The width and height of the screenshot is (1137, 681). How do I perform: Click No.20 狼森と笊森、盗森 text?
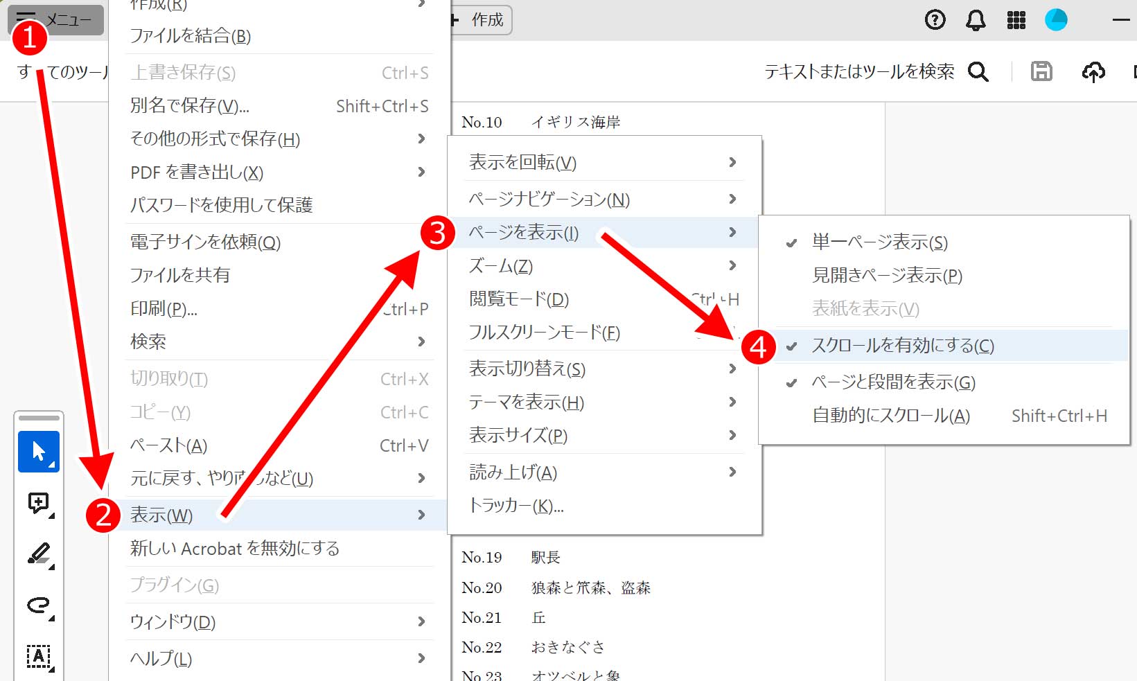coord(556,587)
